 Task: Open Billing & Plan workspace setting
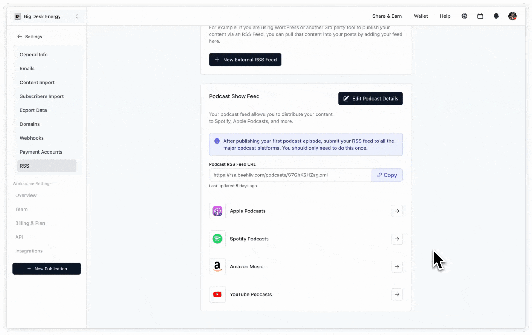point(30,223)
